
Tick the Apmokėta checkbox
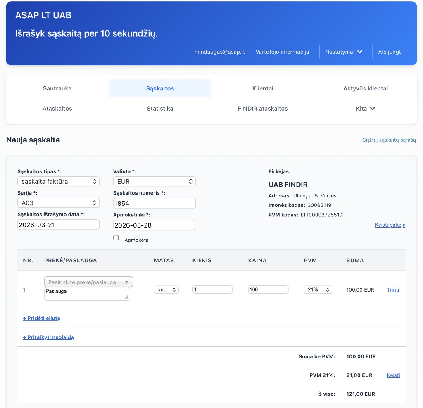tap(116, 238)
